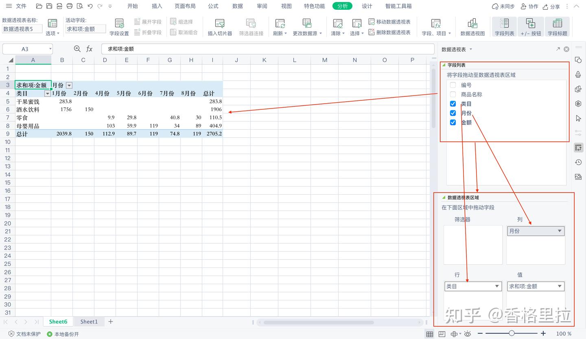The image size is (586, 339).
Task: Click 移动数据透视表 move pivot table
Action: (x=389, y=22)
